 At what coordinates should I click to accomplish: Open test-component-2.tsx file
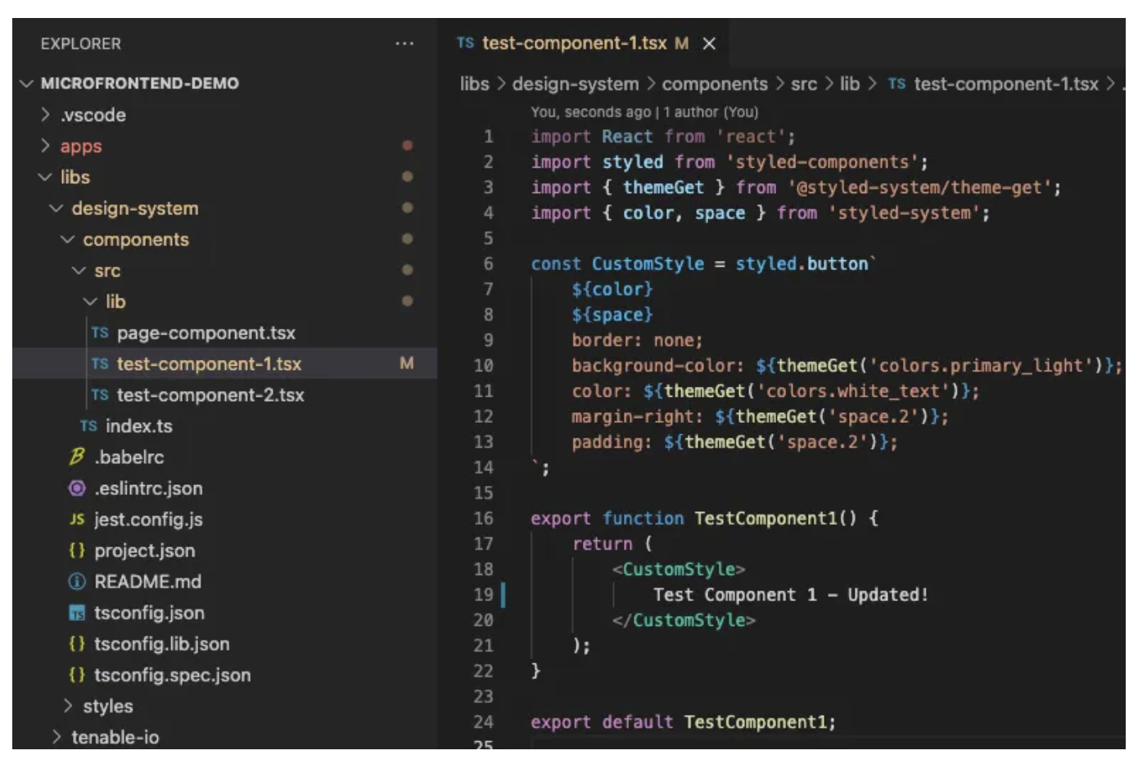[x=210, y=395]
